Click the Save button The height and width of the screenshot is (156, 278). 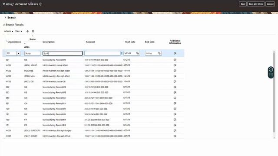point(243,4)
